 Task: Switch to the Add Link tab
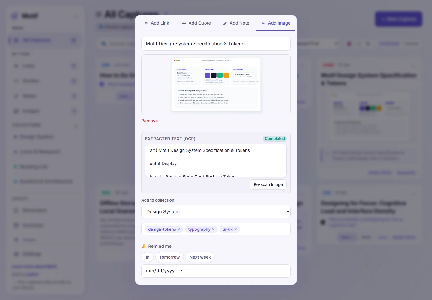[157, 23]
